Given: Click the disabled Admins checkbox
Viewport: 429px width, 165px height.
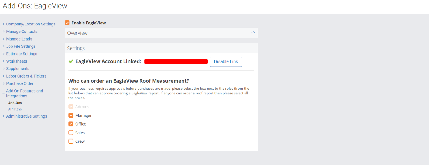Looking at the screenshot, I should [x=71, y=107].
